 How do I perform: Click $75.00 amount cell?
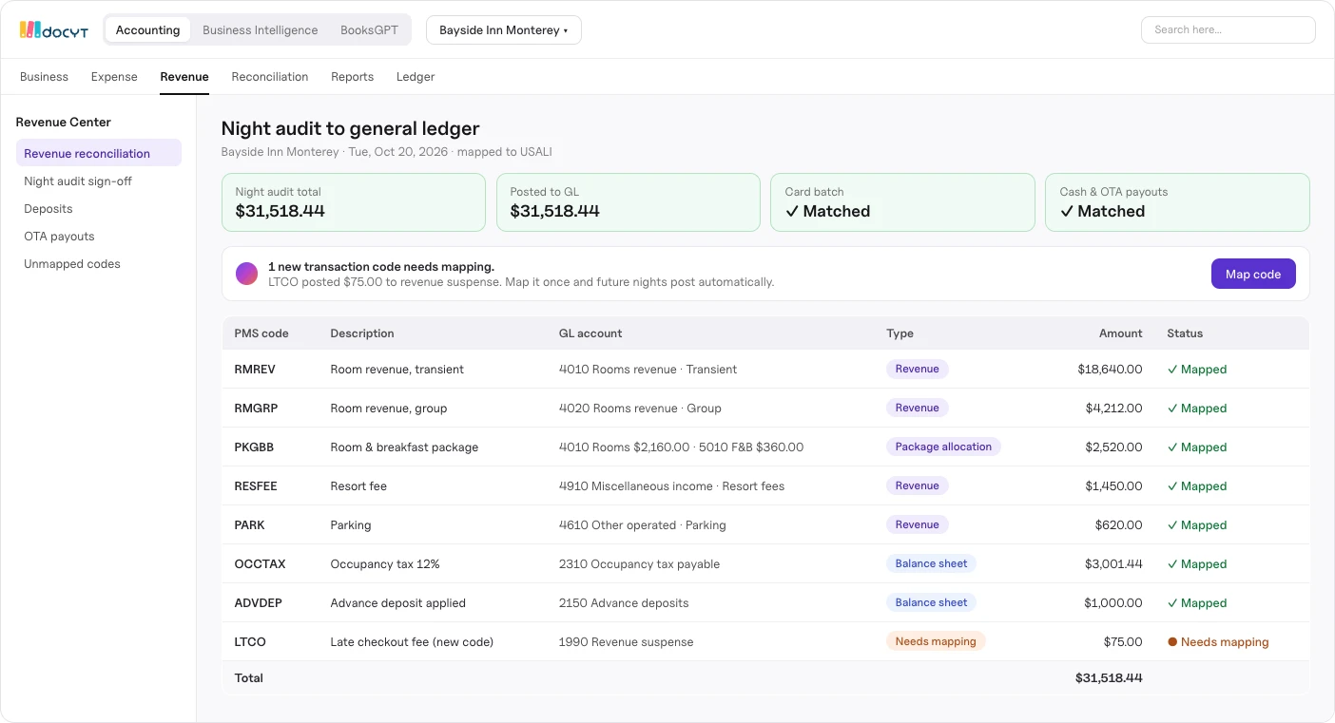coord(1123,641)
